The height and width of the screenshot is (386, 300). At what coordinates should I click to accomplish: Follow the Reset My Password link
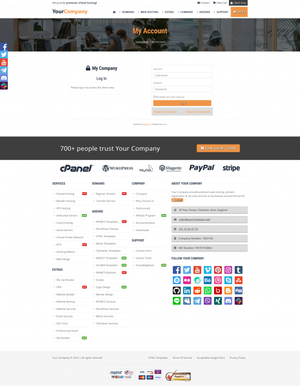pos(165,112)
